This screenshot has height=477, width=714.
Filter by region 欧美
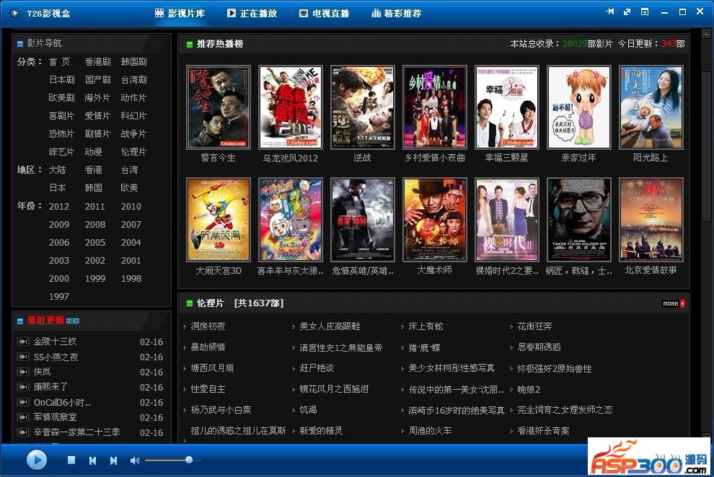tap(129, 188)
